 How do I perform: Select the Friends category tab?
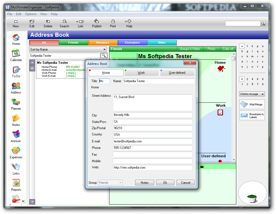click(74, 43)
